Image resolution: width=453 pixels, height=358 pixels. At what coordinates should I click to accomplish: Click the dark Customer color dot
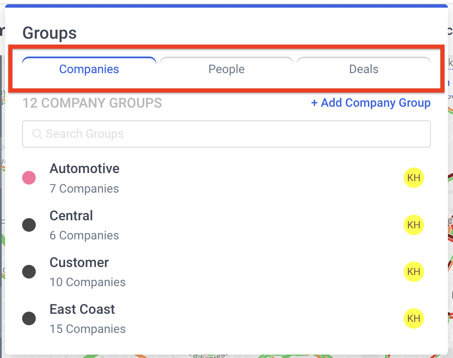(x=29, y=272)
